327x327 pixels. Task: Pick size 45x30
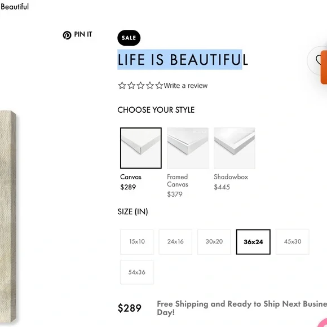click(293, 242)
